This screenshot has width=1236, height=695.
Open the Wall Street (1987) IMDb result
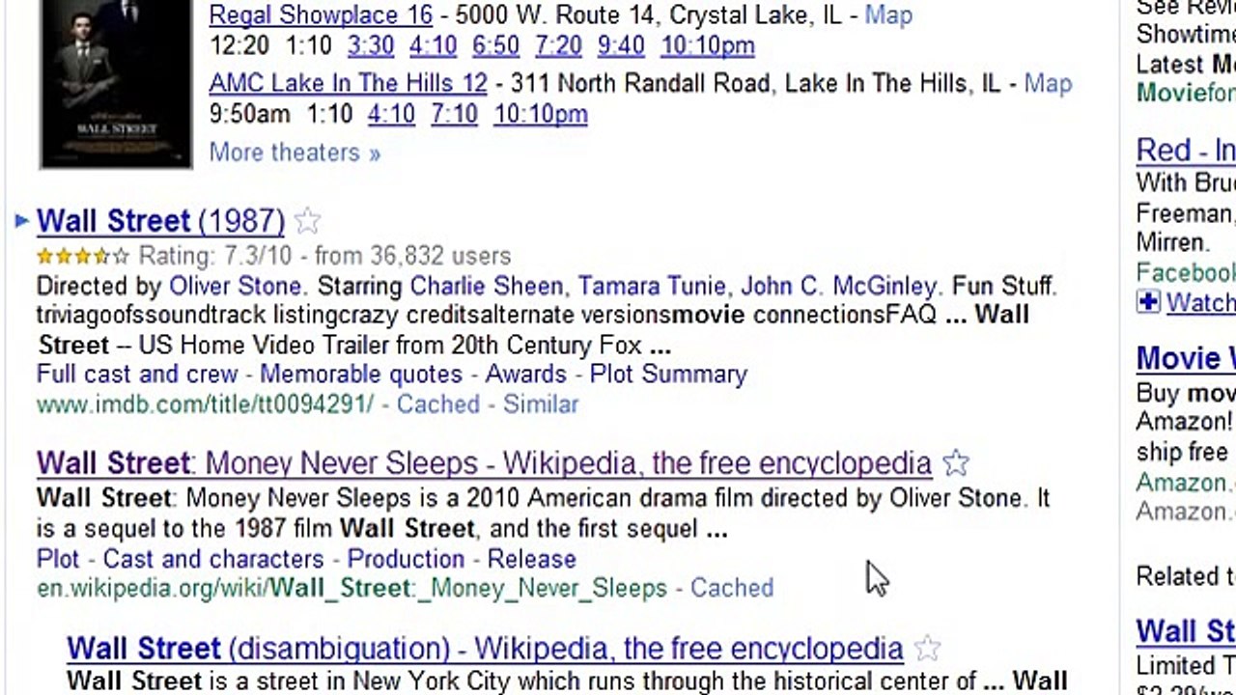(160, 221)
